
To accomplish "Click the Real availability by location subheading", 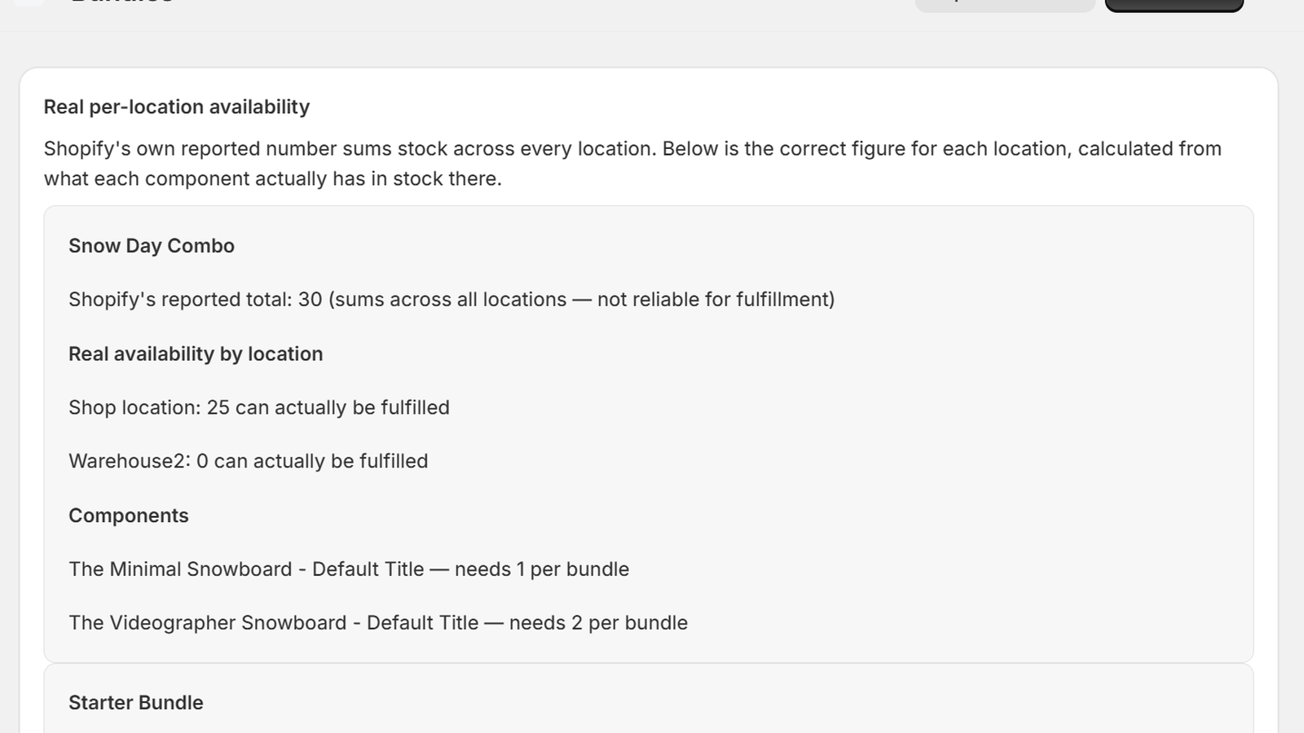I will point(196,354).
